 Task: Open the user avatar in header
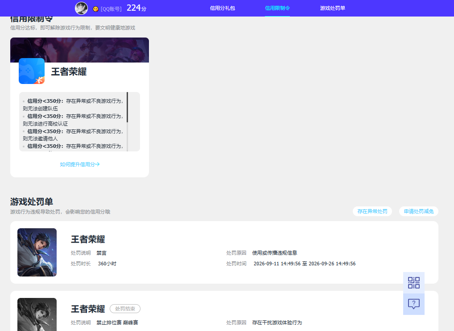click(x=81, y=8)
